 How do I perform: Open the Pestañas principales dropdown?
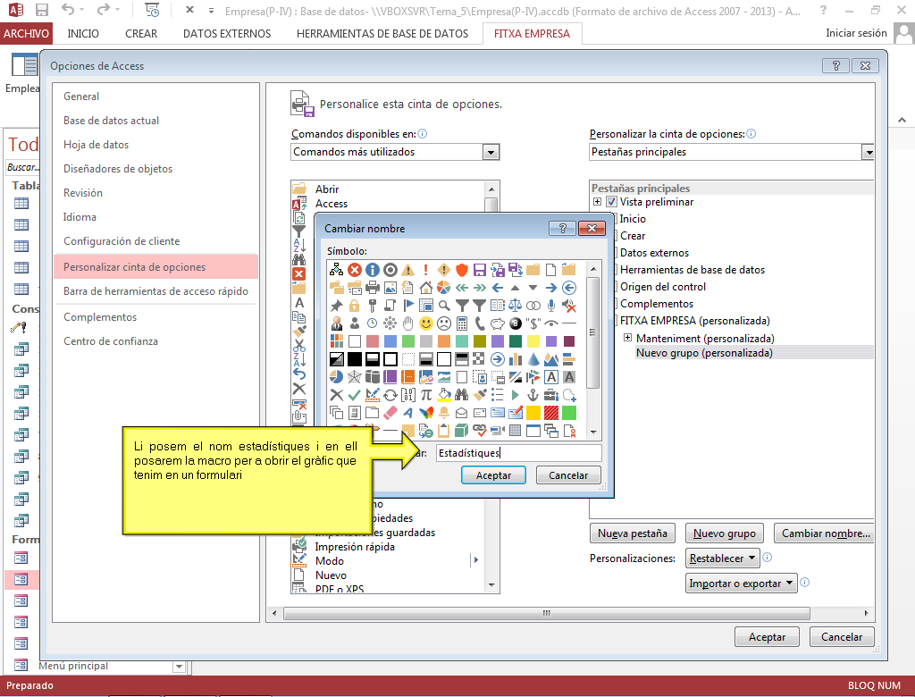click(869, 153)
